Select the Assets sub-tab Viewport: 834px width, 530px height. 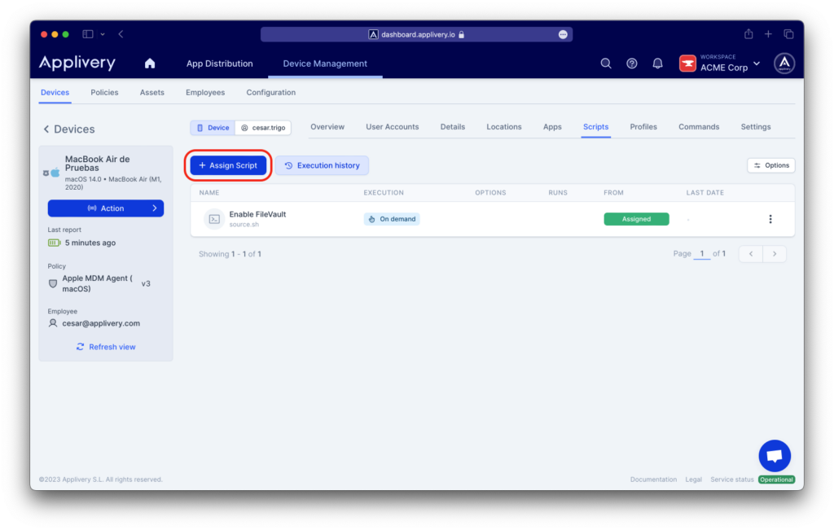(152, 93)
